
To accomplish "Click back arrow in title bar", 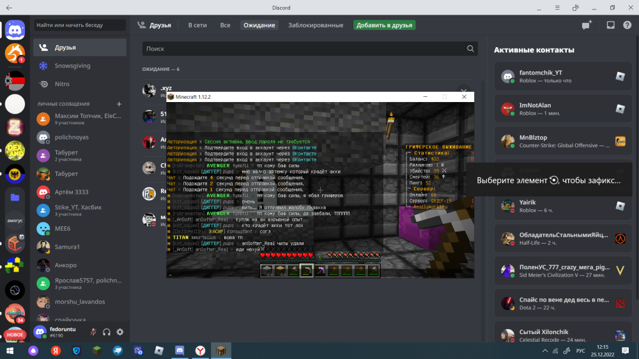I will [9, 8].
